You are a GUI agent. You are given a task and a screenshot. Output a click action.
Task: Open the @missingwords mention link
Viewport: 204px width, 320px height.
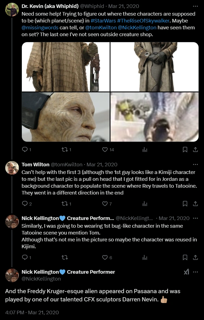pos(40,27)
